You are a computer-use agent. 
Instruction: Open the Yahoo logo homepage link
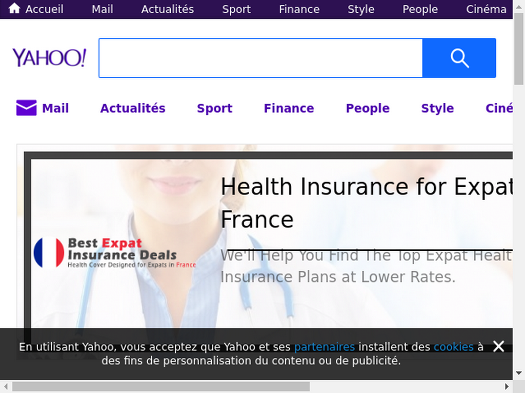(49, 57)
